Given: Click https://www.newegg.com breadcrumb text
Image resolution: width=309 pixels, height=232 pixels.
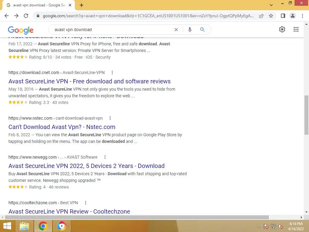Looking at the screenshot, I should coord(33,157).
